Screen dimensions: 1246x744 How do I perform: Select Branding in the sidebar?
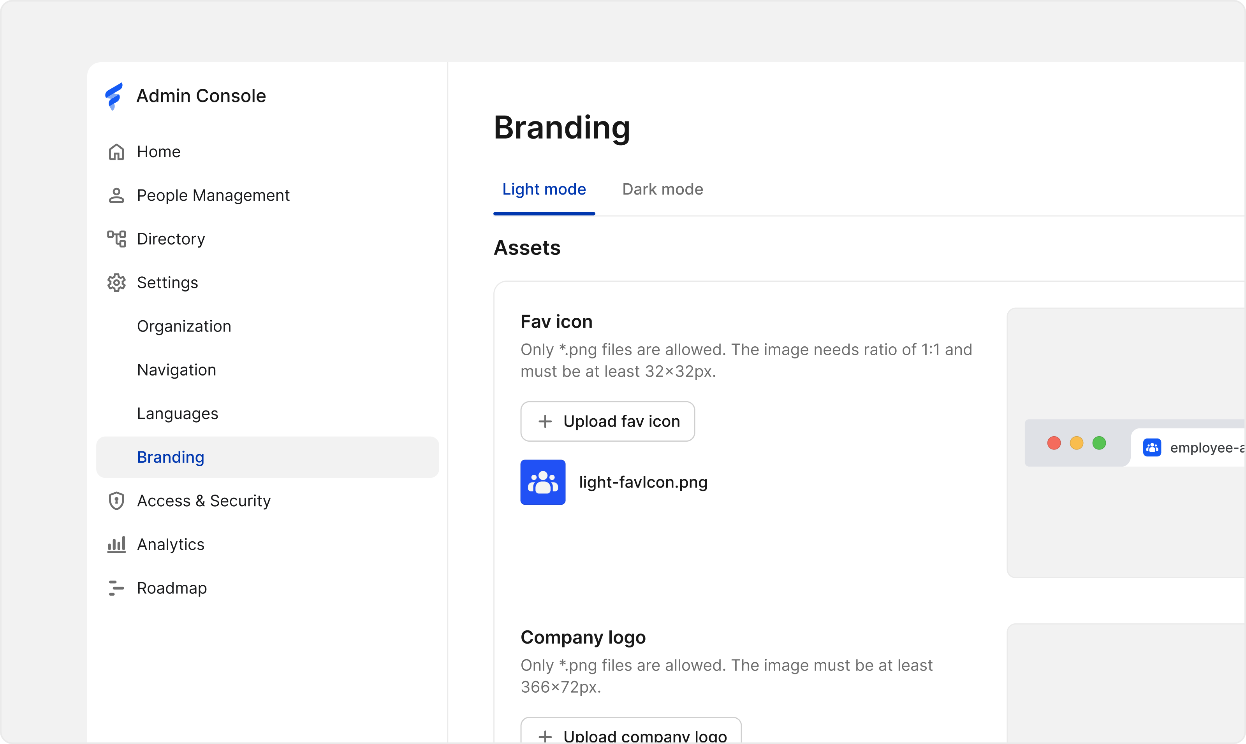[268, 457]
